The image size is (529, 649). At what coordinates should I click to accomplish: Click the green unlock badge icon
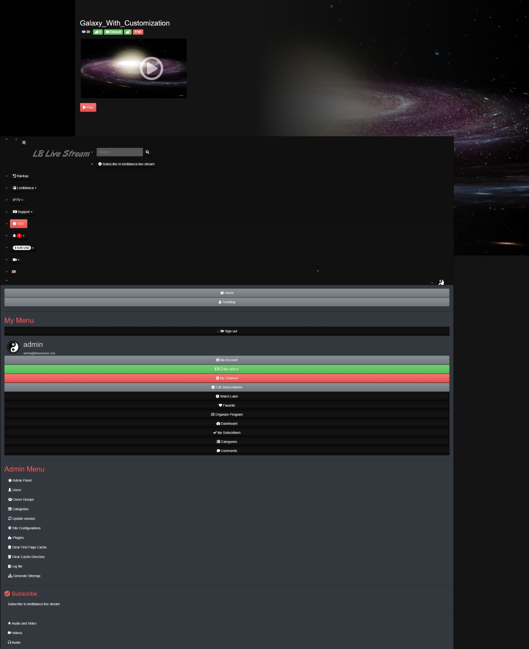(x=128, y=32)
